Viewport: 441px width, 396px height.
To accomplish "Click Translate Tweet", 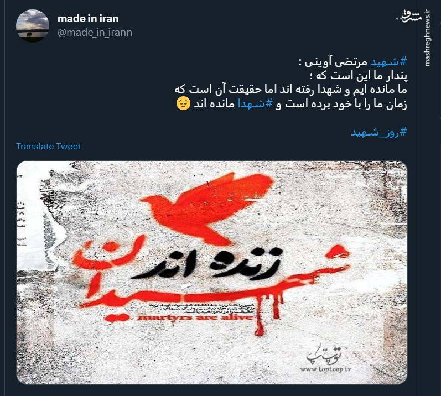I will (x=48, y=147).
